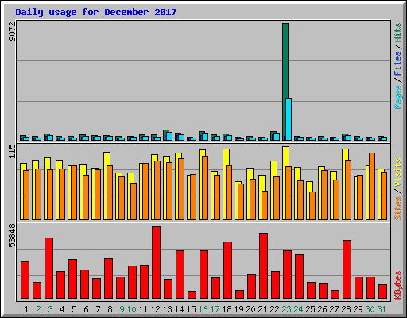Click day label 19 on the x-axis

point(238,309)
